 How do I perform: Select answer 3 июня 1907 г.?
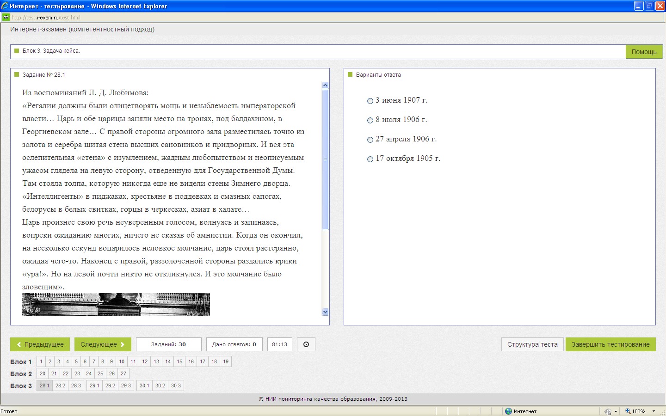tap(370, 101)
